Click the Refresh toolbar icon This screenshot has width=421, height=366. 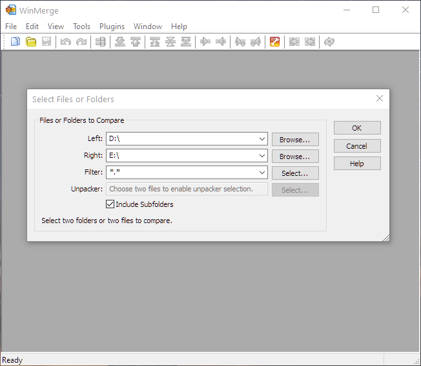(x=329, y=41)
